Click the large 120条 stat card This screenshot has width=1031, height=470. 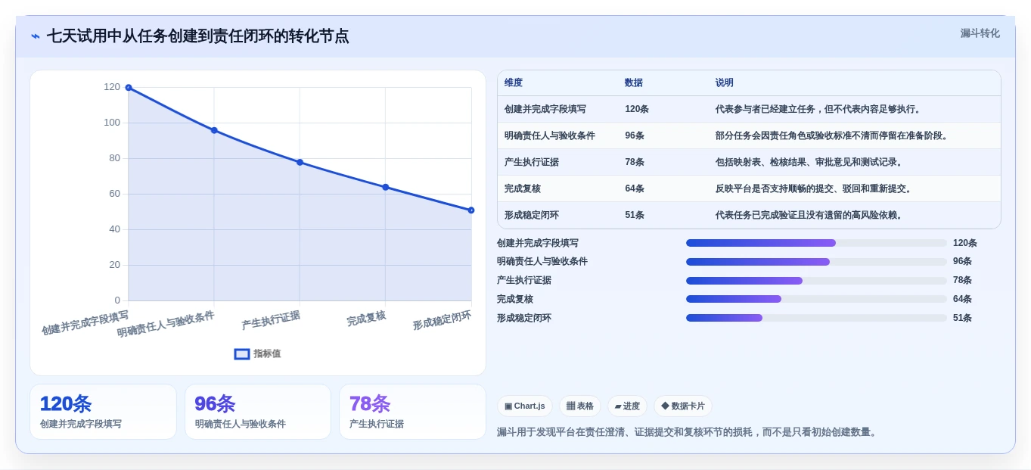[103, 412]
